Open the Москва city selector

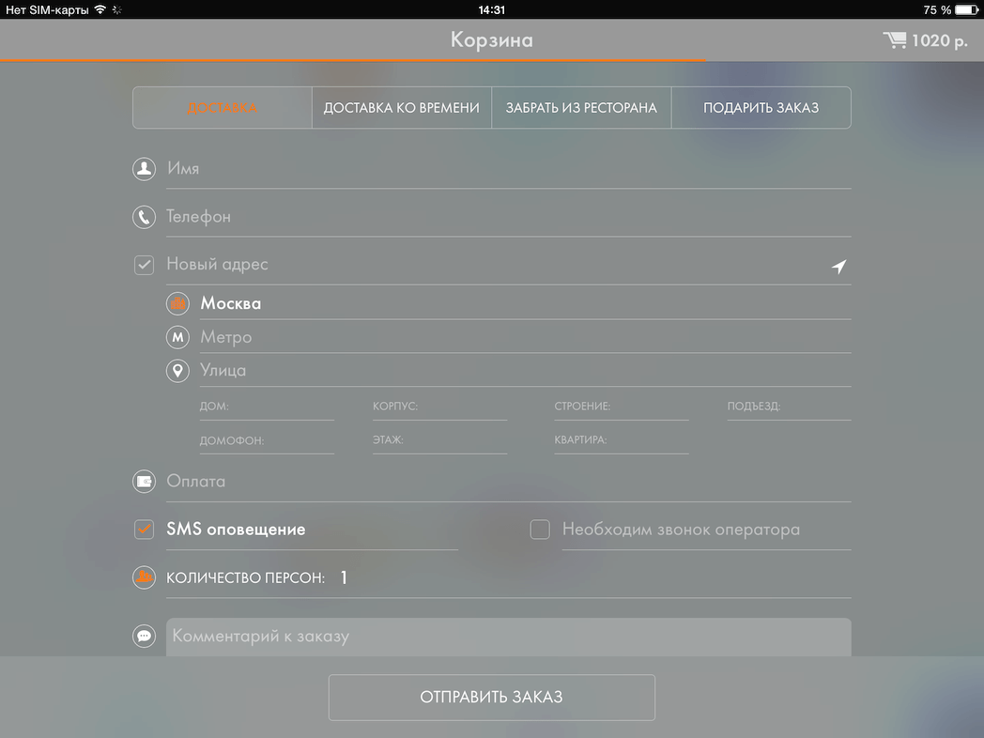[x=525, y=303]
